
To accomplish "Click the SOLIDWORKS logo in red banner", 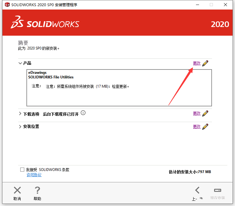I will tap(45, 24).
